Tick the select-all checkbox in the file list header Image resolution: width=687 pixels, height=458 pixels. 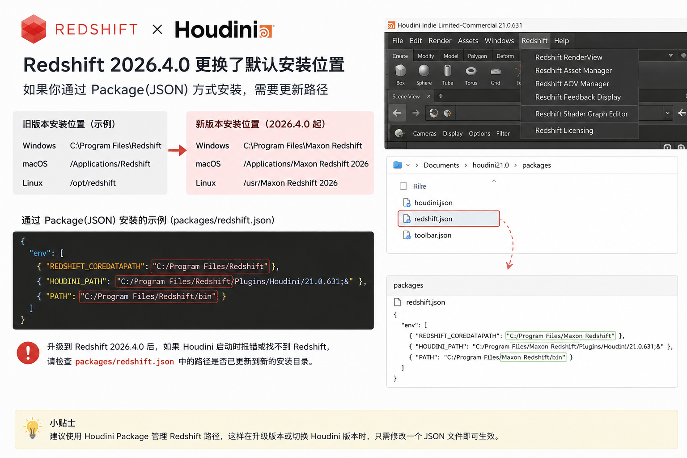pos(403,186)
